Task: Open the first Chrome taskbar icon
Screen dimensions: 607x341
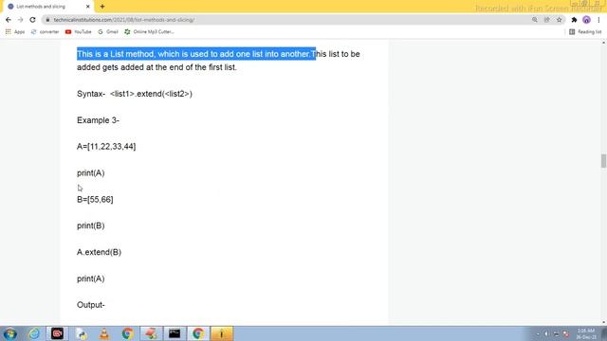Action: 128,333
